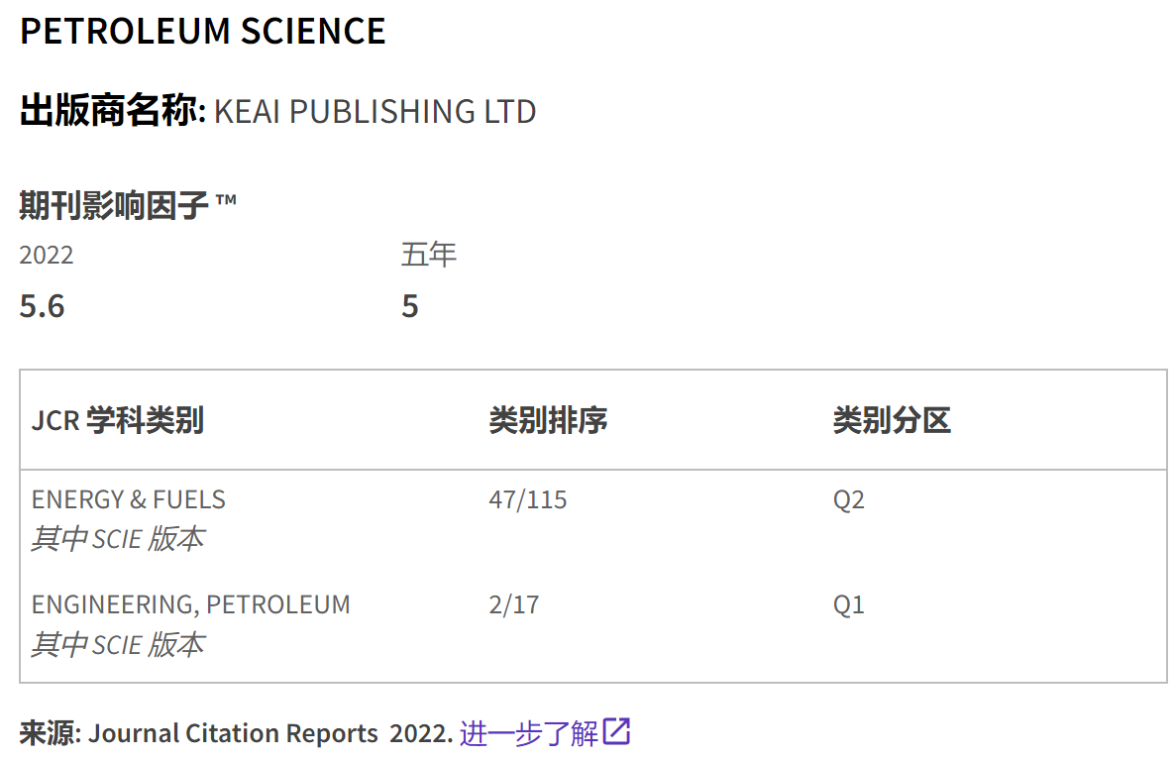1175x760 pixels.
Task: Click the external link icon beside 进一步了解
Action: coord(616,731)
